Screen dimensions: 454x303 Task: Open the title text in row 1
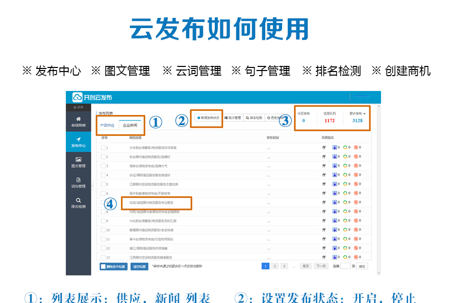point(153,148)
